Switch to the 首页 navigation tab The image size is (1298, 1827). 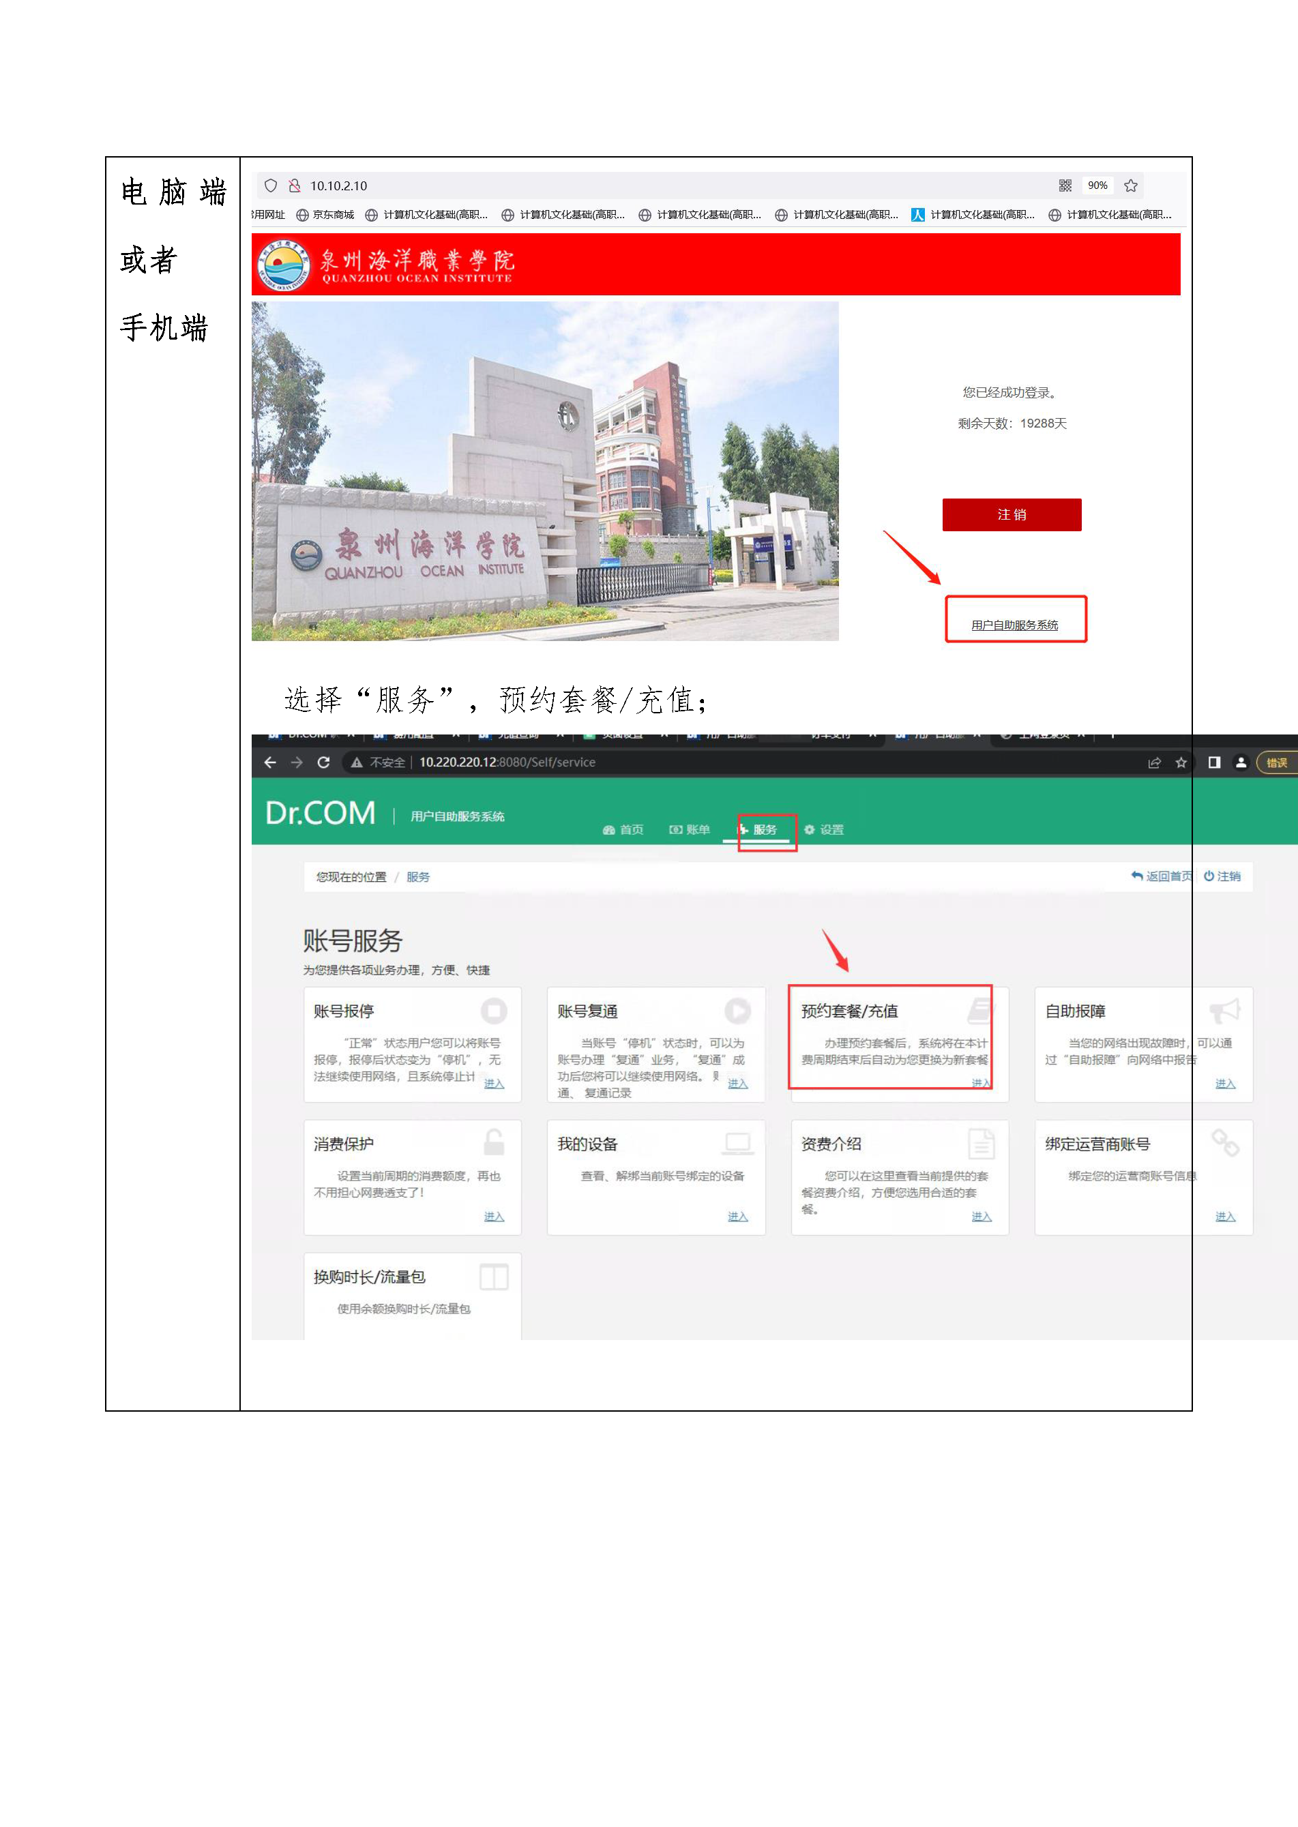tap(623, 829)
